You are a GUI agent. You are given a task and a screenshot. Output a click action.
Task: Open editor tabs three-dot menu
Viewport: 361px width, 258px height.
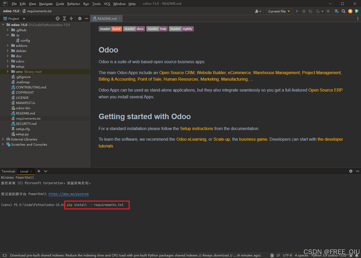pyautogui.click(x=358, y=18)
